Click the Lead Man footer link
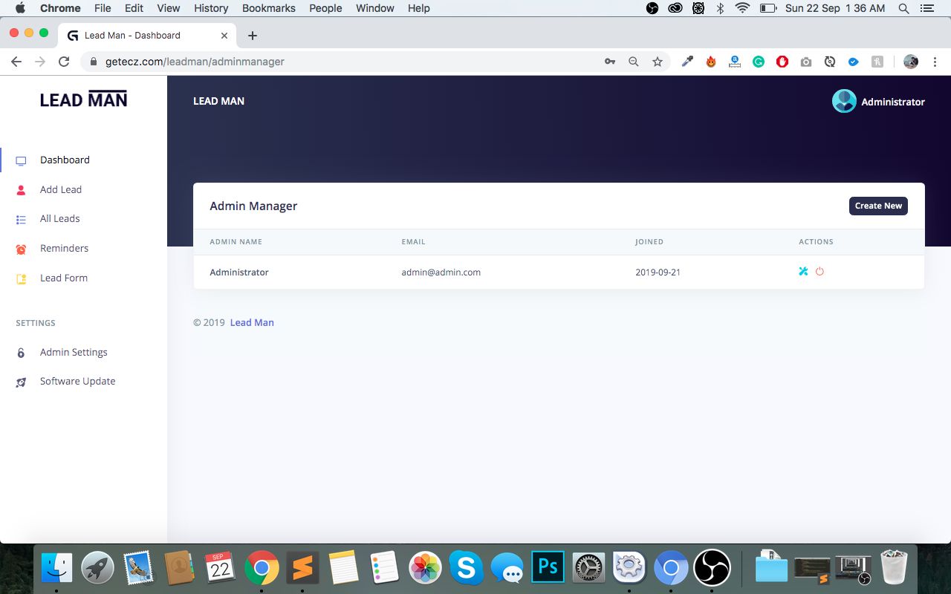This screenshot has height=594, width=951. point(252,322)
